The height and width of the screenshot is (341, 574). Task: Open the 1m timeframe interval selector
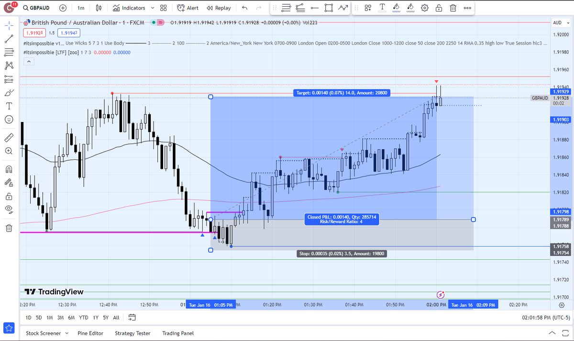[81, 8]
